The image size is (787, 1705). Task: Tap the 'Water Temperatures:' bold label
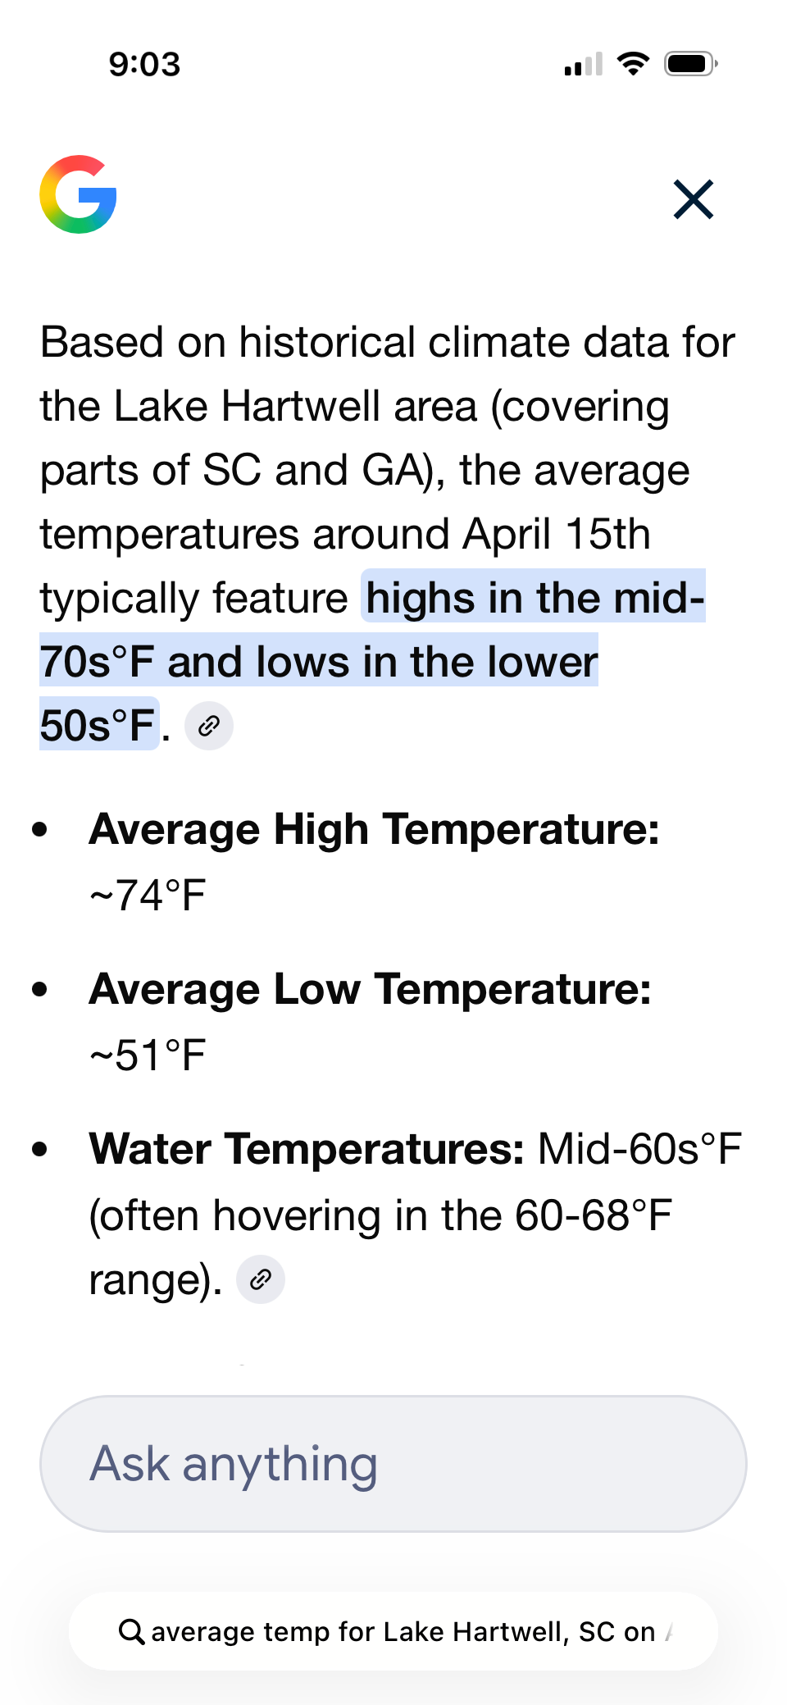(307, 1149)
